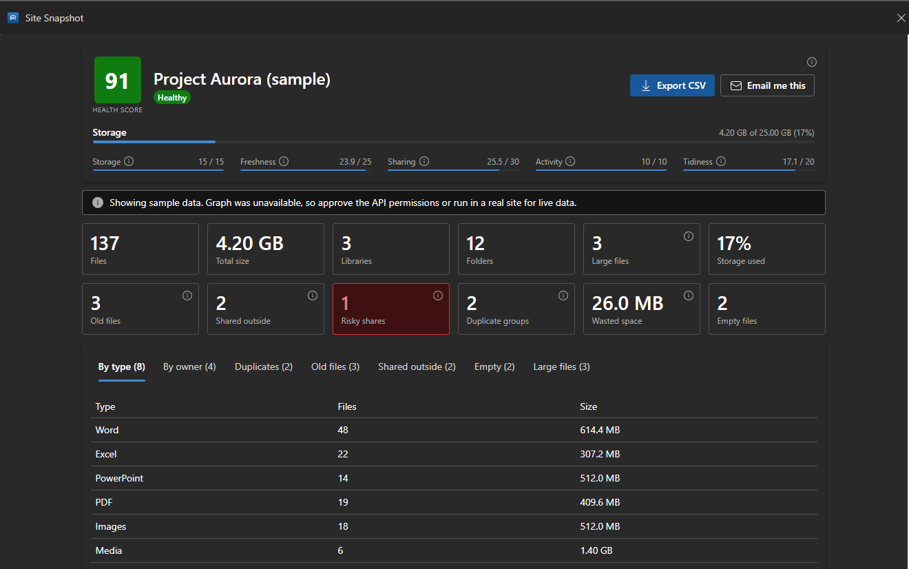Open the Duplicates (2) tab
The height and width of the screenshot is (569, 909).
tap(264, 367)
